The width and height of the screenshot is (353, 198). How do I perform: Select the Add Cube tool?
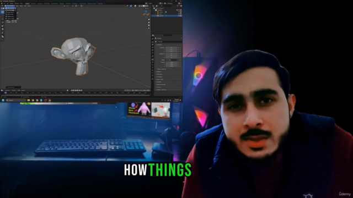[x=3, y=40]
